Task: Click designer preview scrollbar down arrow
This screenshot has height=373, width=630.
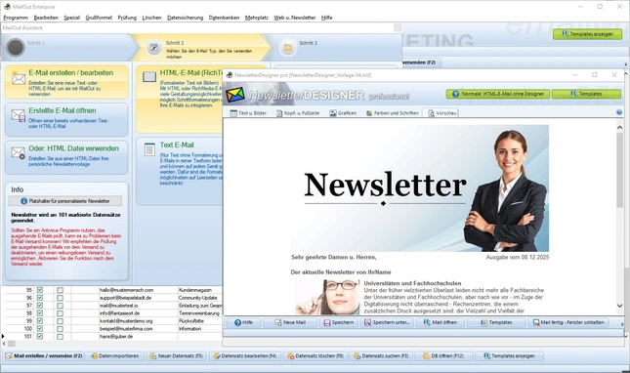Action: (619, 306)
